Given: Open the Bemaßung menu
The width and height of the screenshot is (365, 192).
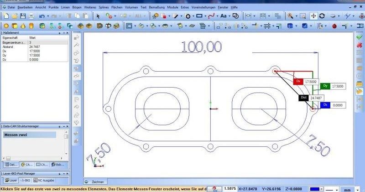Looking at the screenshot, I should point(156,7).
